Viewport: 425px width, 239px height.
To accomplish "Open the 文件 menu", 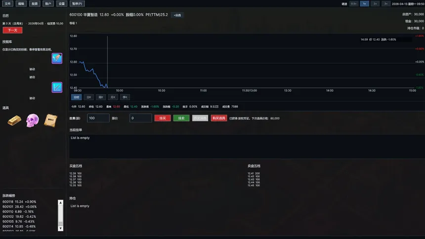I will (7, 3).
